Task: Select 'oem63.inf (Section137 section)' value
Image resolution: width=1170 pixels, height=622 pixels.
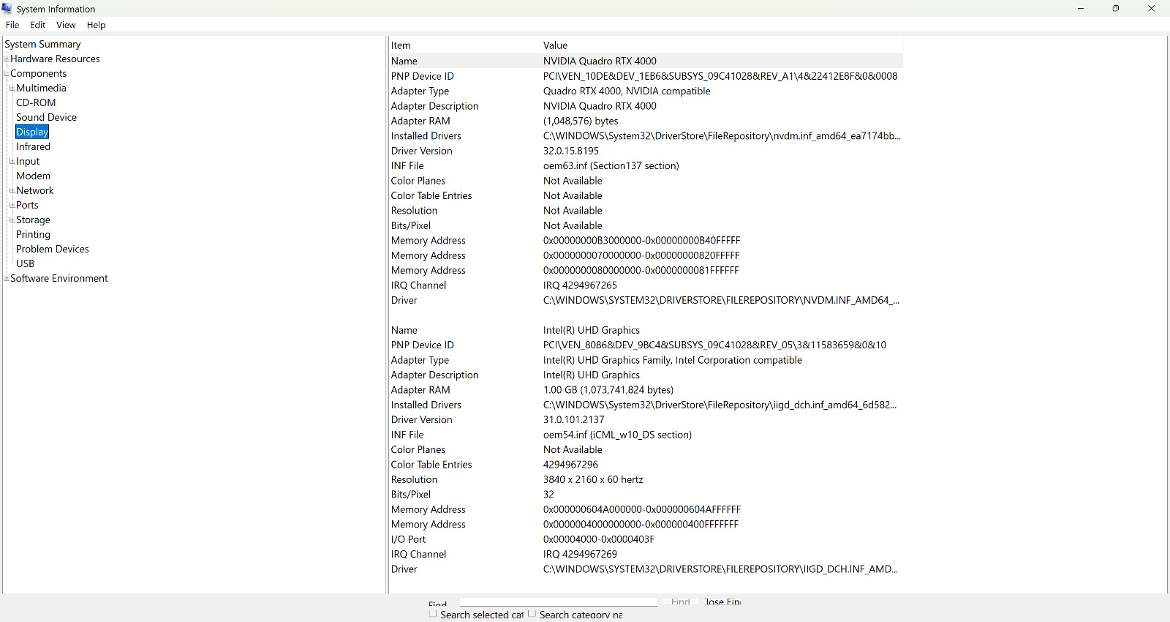Action: click(611, 166)
